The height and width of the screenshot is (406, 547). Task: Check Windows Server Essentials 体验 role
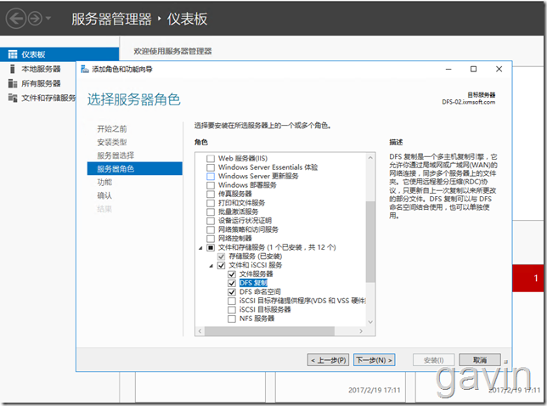pyautogui.click(x=211, y=167)
